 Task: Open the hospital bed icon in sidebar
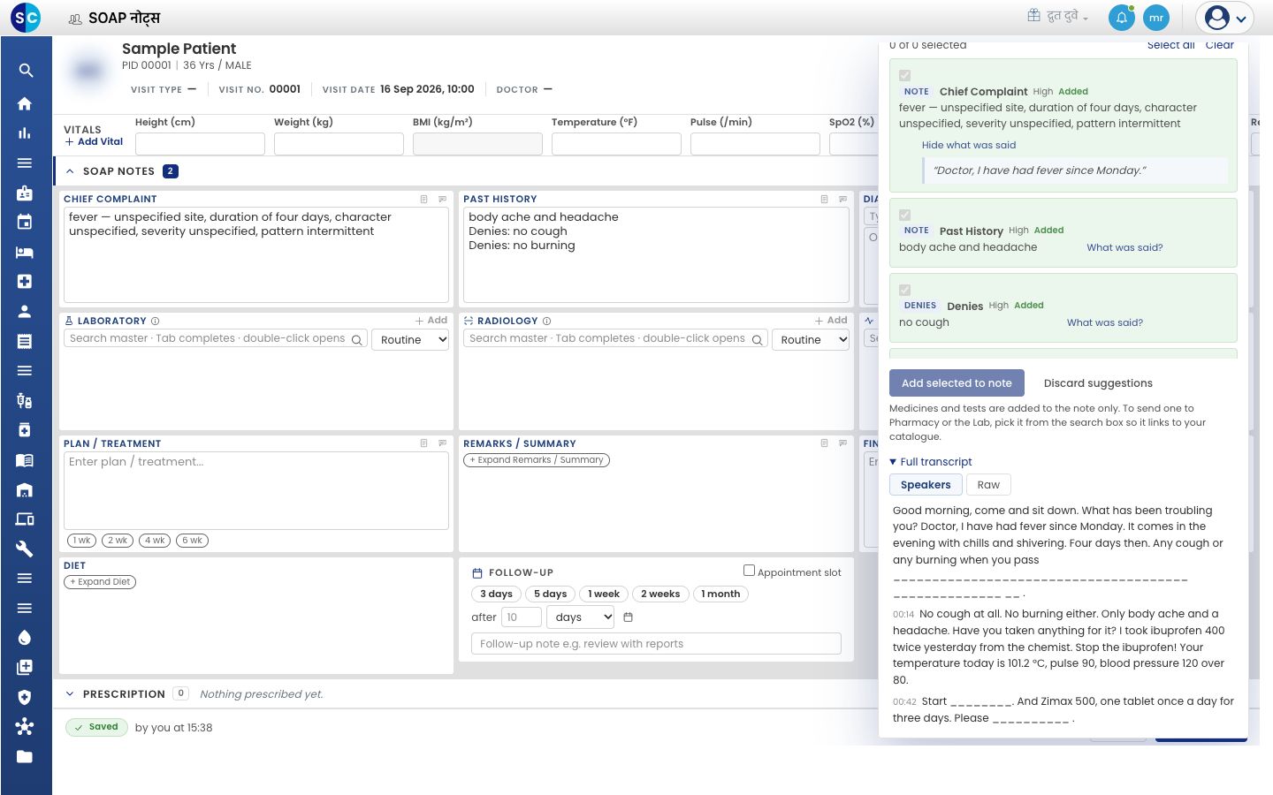[x=25, y=252]
